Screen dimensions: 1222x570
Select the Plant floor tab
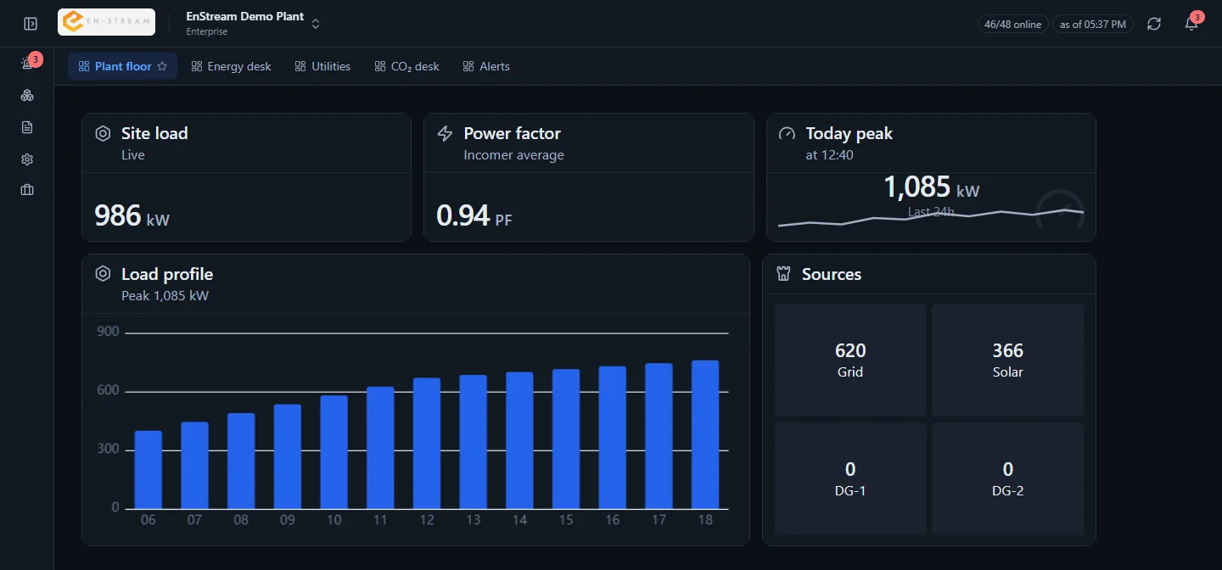[x=122, y=66]
